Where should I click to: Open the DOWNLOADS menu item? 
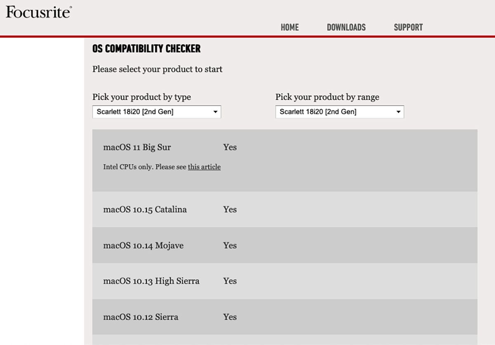(346, 27)
